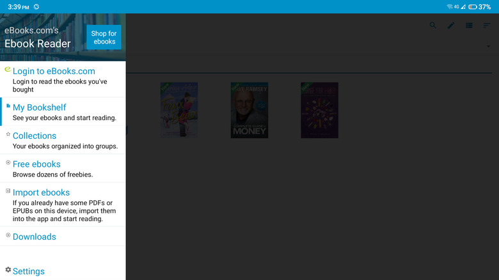
Task: Switch to list view icon
Action: (469, 26)
